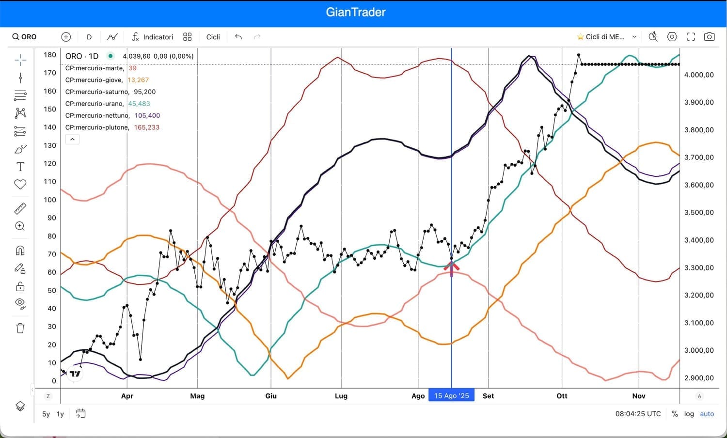
Task: Select the Text tool
Action: pos(20,167)
